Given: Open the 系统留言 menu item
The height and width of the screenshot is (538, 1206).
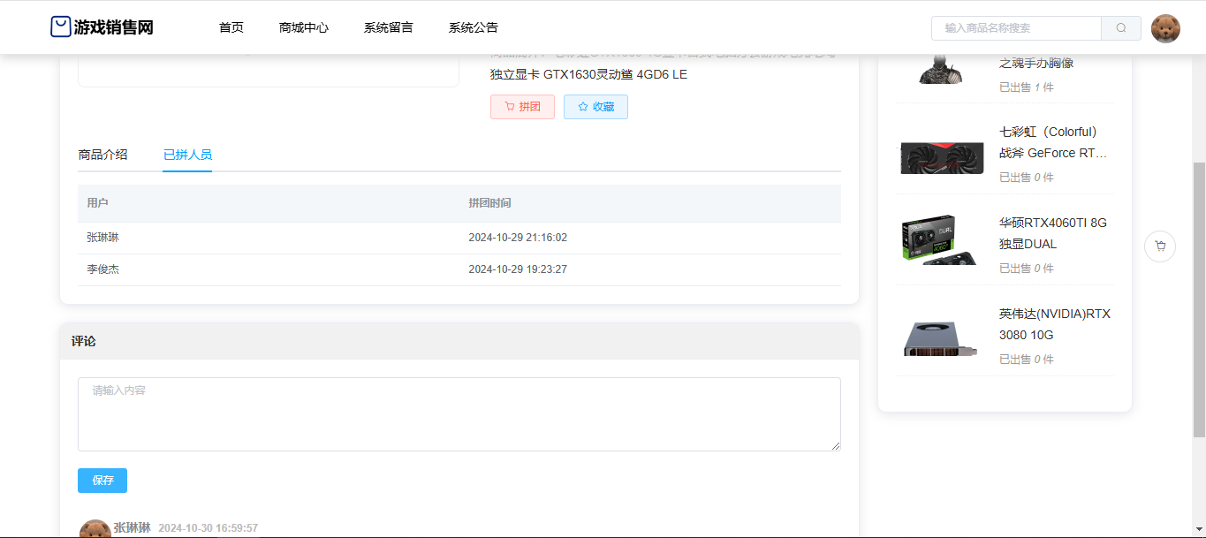Looking at the screenshot, I should 389,27.
